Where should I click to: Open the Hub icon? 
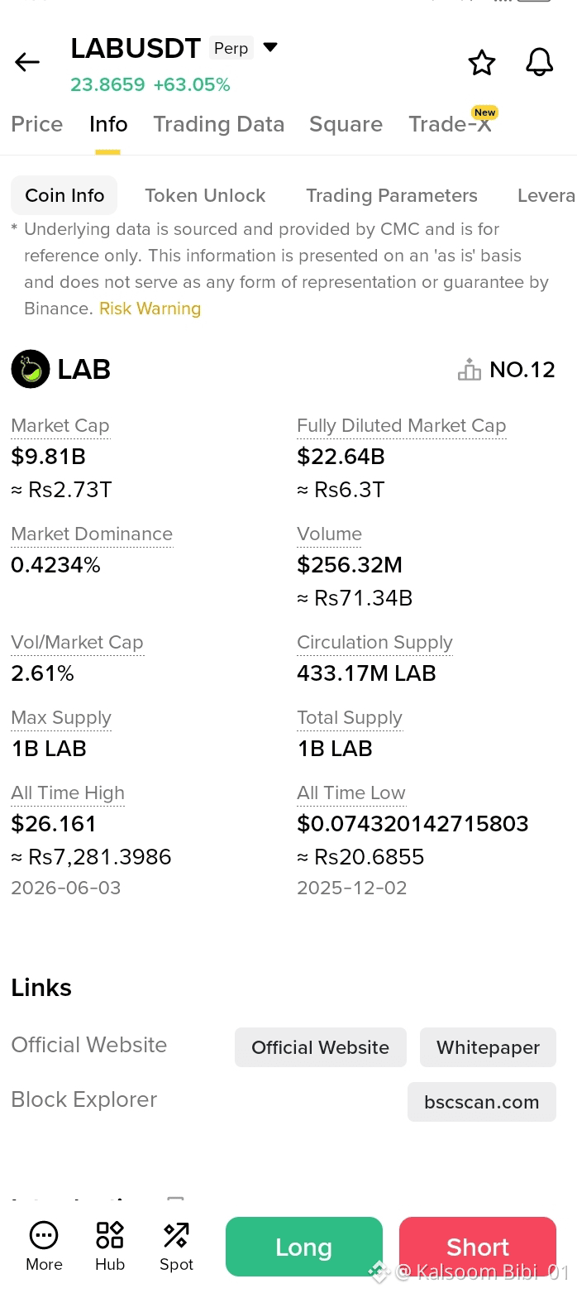click(110, 1235)
